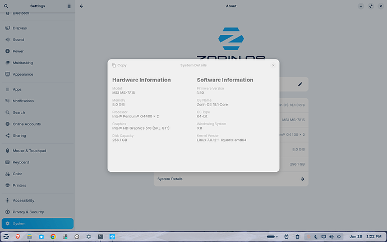Open Privacy & Security settings
The image size is (387, 242).
point(38,212)
